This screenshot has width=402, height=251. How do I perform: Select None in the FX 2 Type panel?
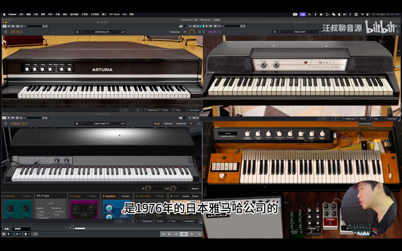pyautogui.click(x=51, y=203)
